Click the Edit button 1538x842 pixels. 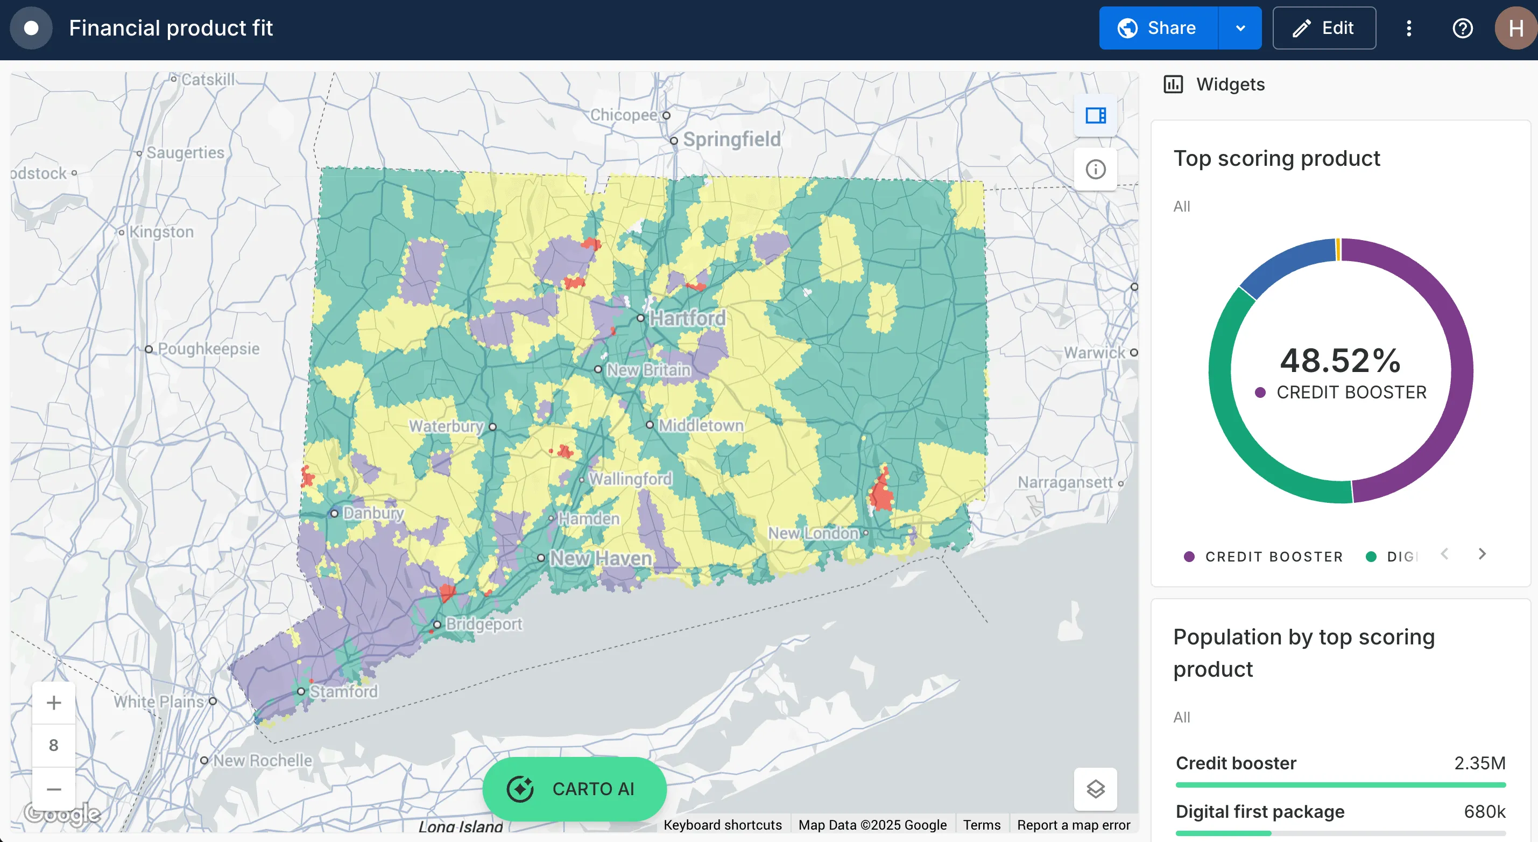tap(1324, 28)
